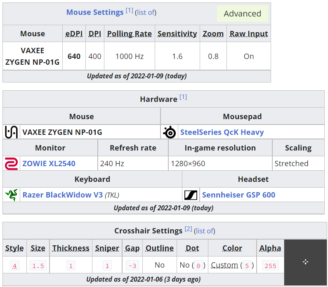Open the Sennheiser GSP 600 link
The height and width of the screenshot is (287, 328).
tap(238, 195)
